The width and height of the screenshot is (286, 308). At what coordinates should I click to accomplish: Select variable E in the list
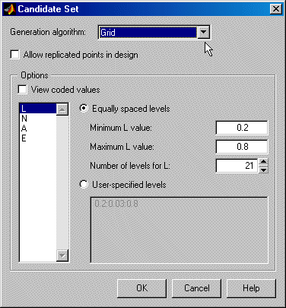[37, 138]
